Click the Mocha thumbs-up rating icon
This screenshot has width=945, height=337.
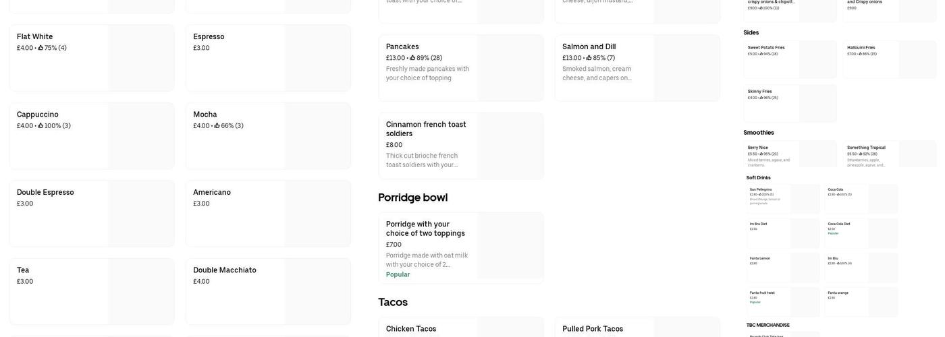(x=217, y=125)
